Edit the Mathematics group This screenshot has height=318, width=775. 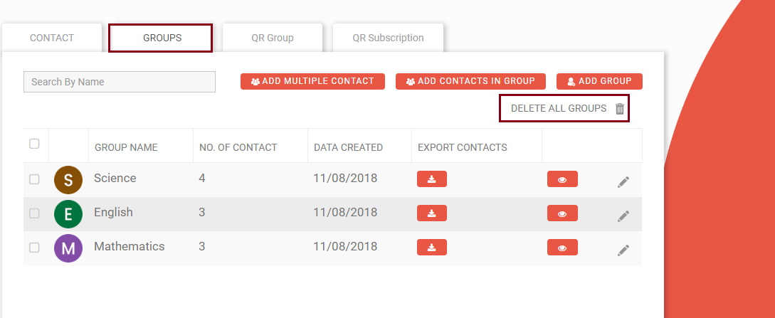623,250
